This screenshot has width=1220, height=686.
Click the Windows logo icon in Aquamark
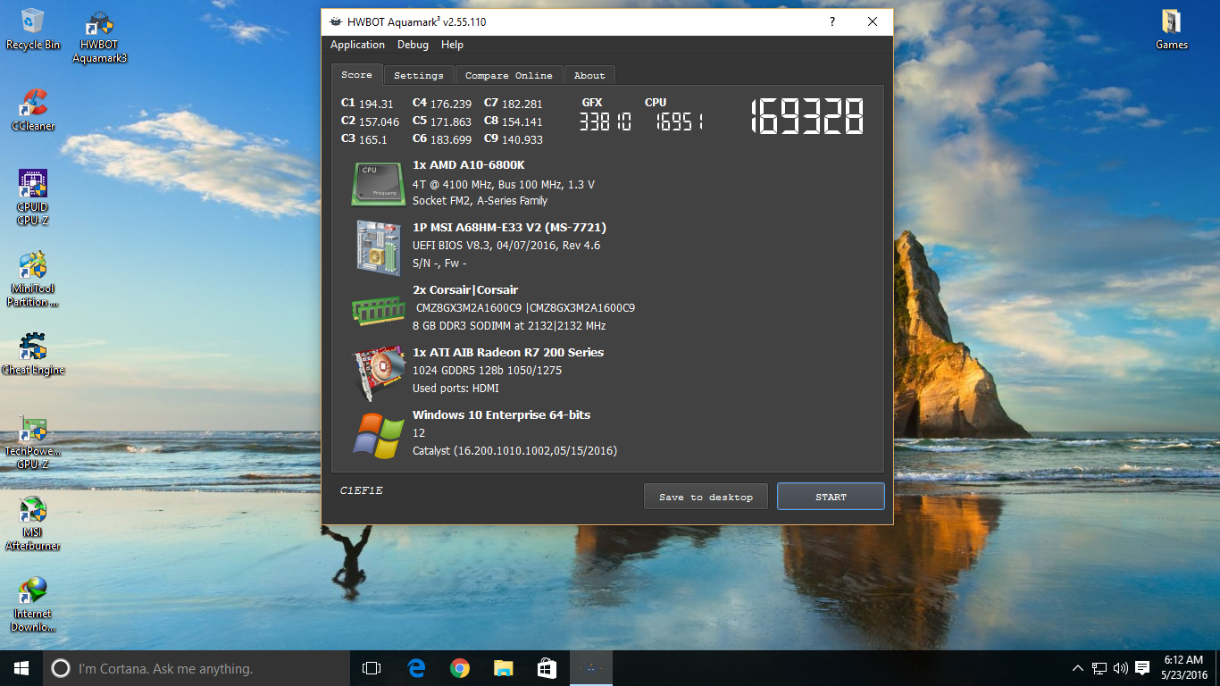point(379,436)
